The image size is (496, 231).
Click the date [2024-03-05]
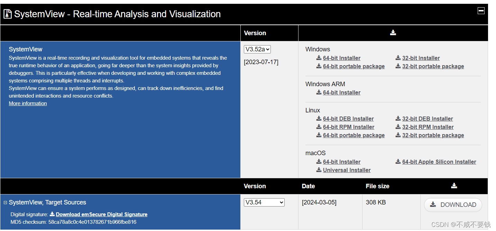click(x=319, y=202)
